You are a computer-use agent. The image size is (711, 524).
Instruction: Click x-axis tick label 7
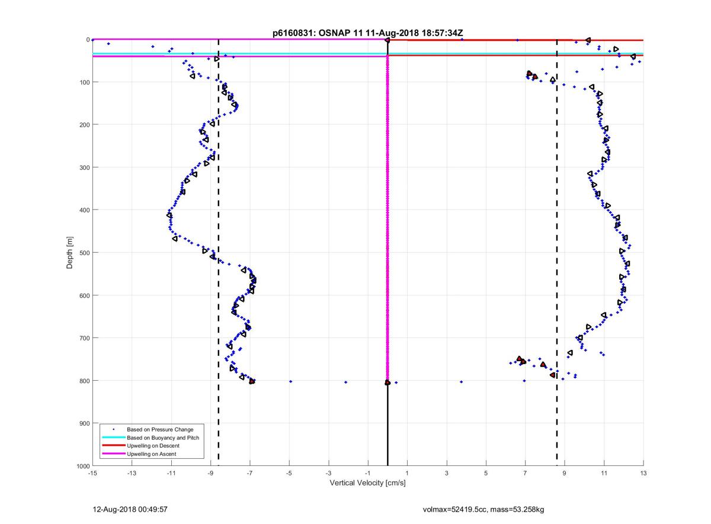pos(525,473)
